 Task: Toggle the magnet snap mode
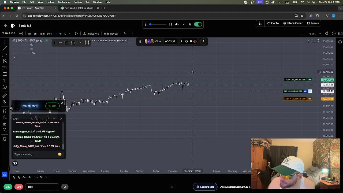pyautogui.click(x=5, y=111)
